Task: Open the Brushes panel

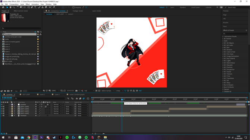Action: pyautogui.click(x=226, y=23)
